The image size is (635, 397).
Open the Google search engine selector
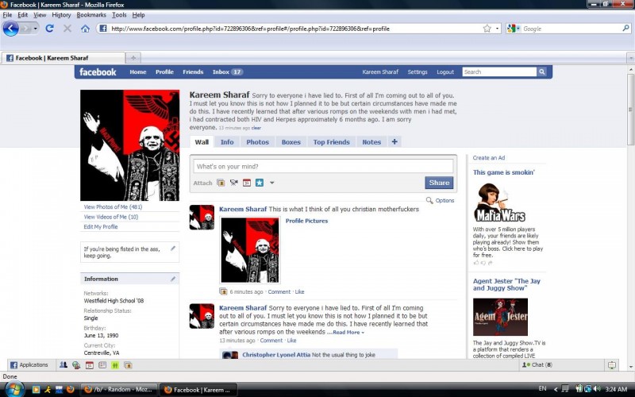514,29
